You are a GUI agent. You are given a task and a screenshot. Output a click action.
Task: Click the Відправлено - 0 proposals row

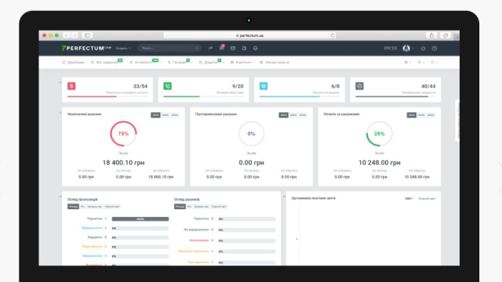125,228
